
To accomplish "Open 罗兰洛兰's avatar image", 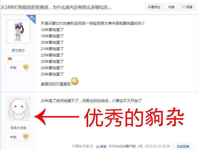I will 18,32.
